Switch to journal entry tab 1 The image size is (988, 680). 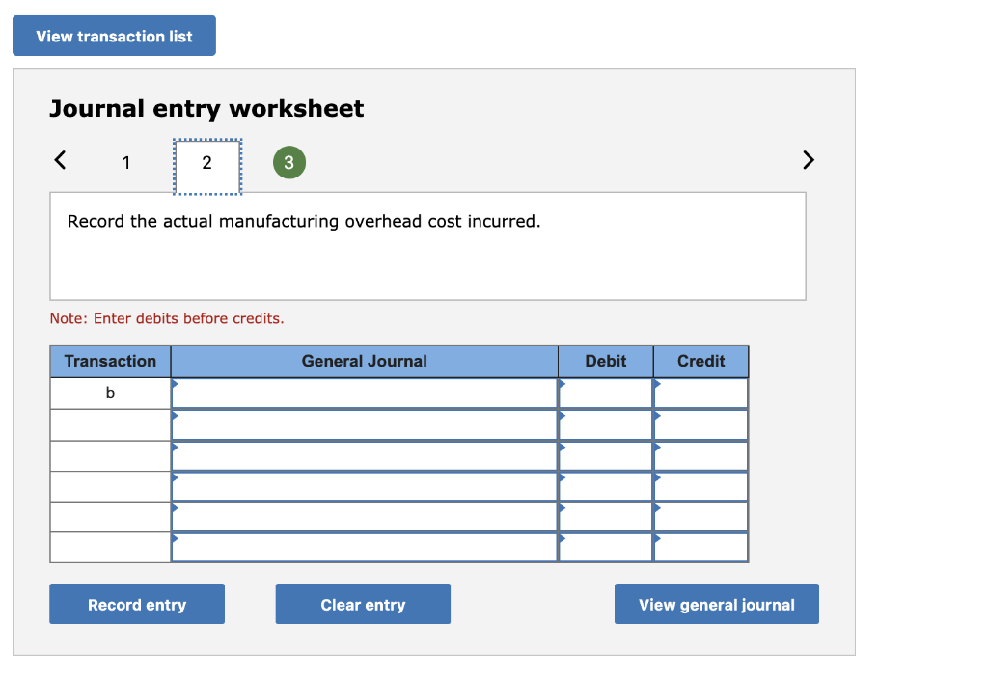pos(126,162)
